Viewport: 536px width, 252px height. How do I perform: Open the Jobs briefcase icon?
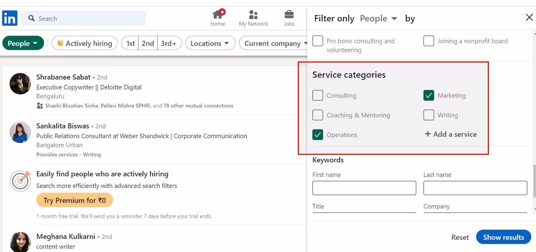click(289, 14)
